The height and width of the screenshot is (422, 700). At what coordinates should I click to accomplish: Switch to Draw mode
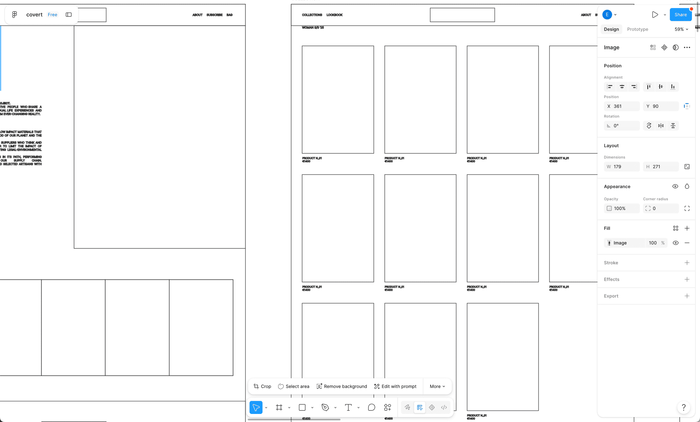coord(407,407)
